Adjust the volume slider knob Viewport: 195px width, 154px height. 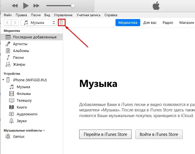click(x=73, y=6)
